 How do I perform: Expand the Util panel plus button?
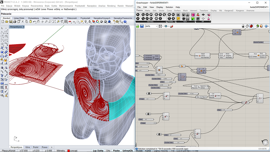[210, 22]
